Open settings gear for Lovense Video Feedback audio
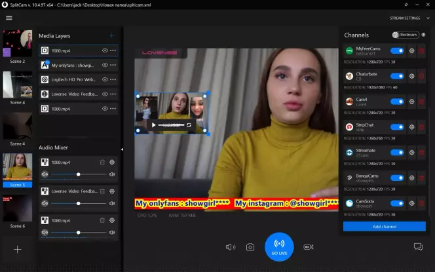 [x=112, y=191]
